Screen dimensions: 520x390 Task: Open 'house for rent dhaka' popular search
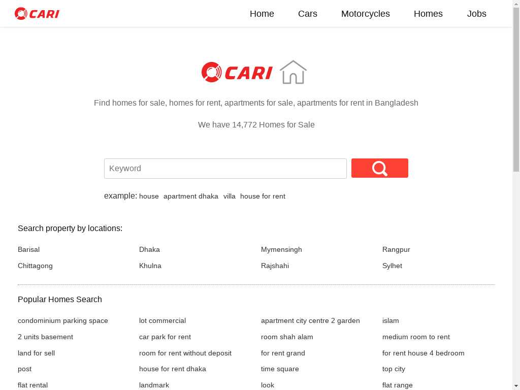click(173, 369)
